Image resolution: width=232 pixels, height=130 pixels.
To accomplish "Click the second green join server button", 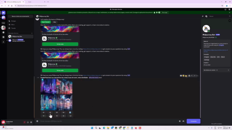I will 60,70.
